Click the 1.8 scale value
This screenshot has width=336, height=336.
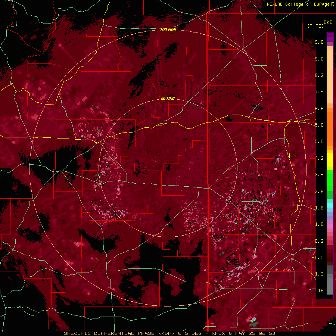pos(319,208)
